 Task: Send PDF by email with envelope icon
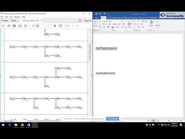pos(20,26)
